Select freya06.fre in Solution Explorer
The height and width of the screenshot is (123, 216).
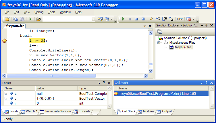click(183, 47)
